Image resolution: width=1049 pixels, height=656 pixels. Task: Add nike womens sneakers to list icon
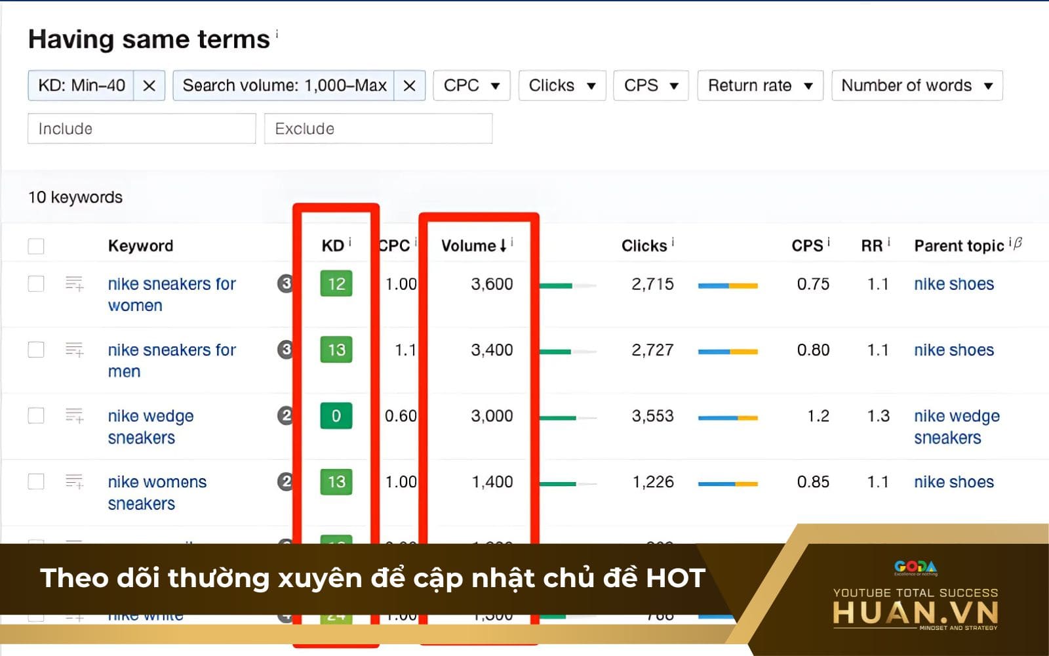(74, 482)
